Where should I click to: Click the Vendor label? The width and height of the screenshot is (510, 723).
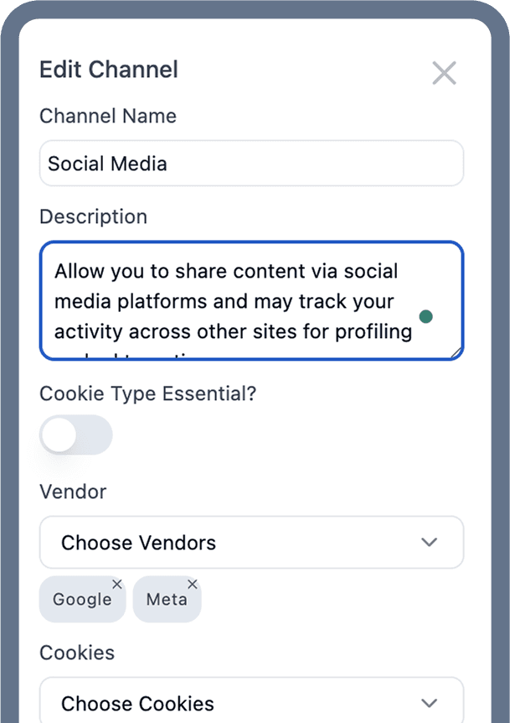tap(73, 492)
